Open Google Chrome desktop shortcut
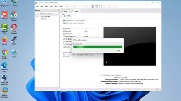This screenshot has width=181, height=101. click(x=5, y=54)
